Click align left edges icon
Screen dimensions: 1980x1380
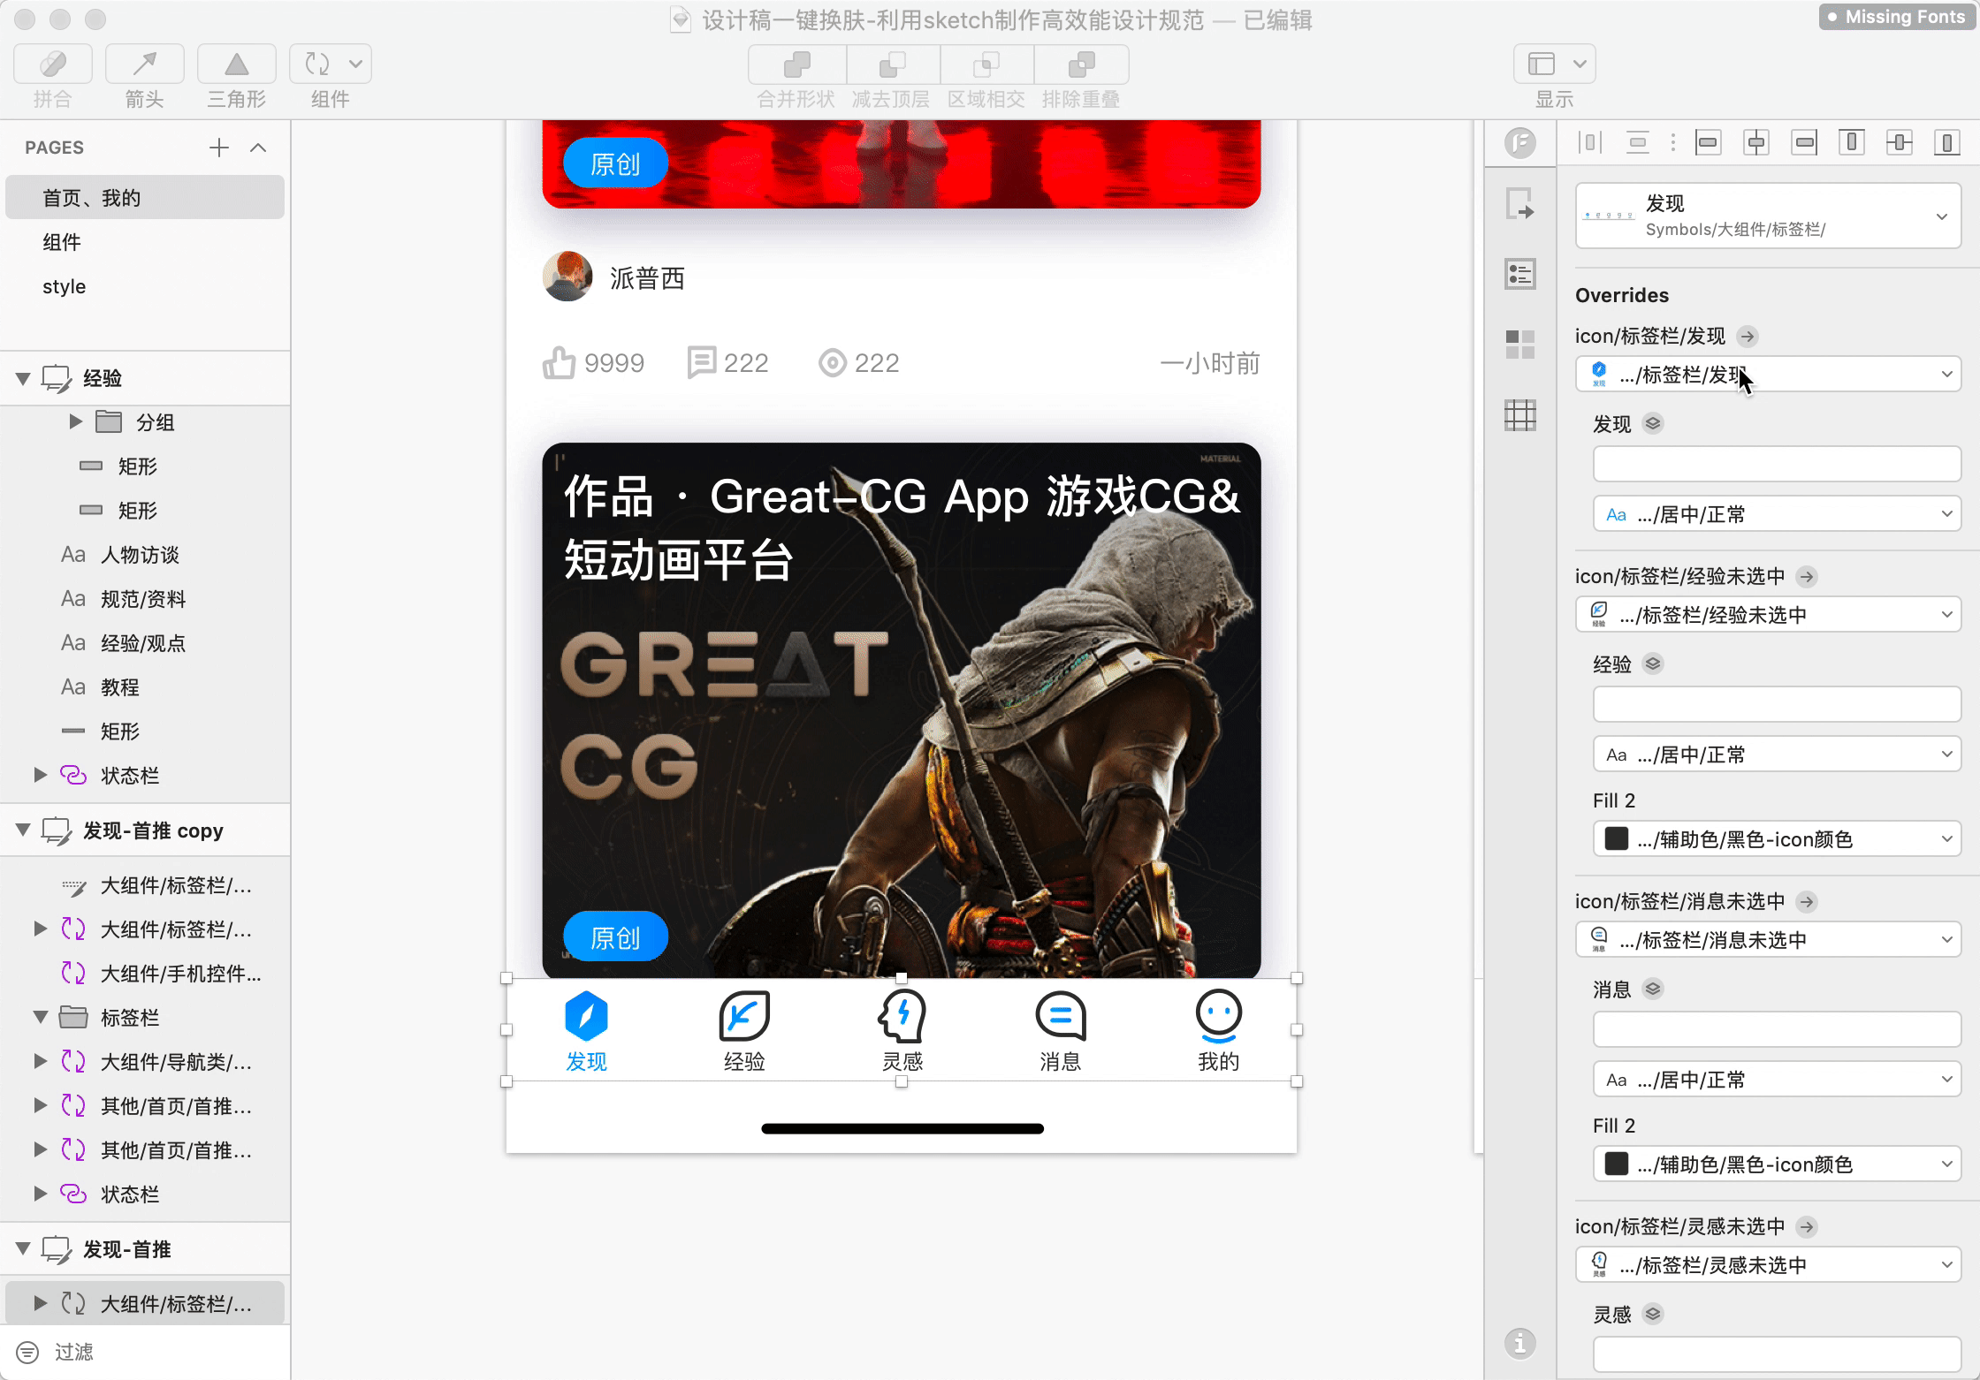(x=1708, y=142)
